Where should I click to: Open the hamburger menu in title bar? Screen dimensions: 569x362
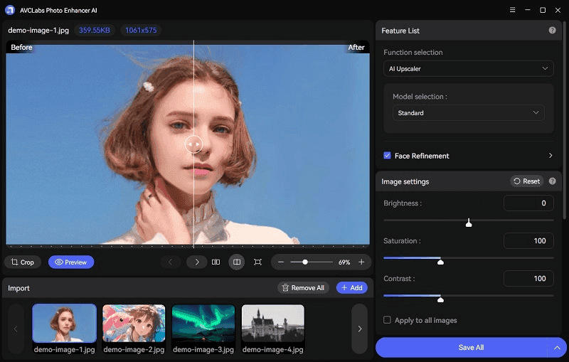click(x=512, y=10)
